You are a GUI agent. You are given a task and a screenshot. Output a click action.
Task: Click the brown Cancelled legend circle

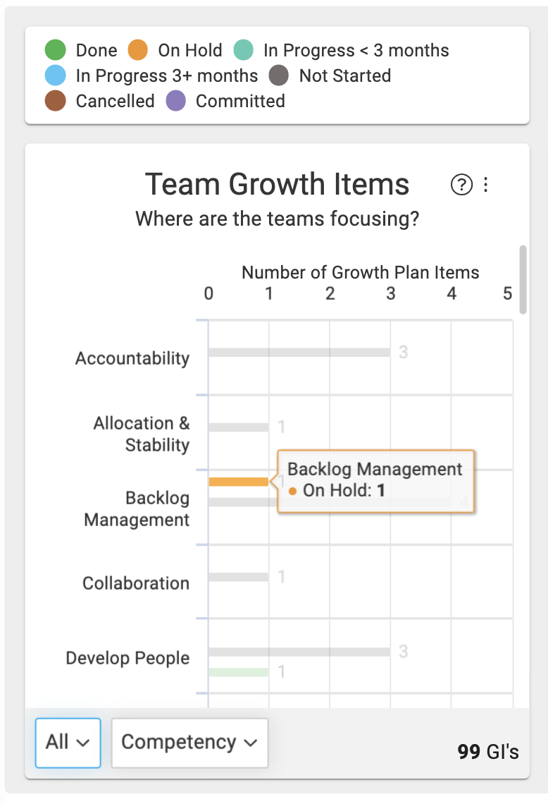click(x=56, y=101)
